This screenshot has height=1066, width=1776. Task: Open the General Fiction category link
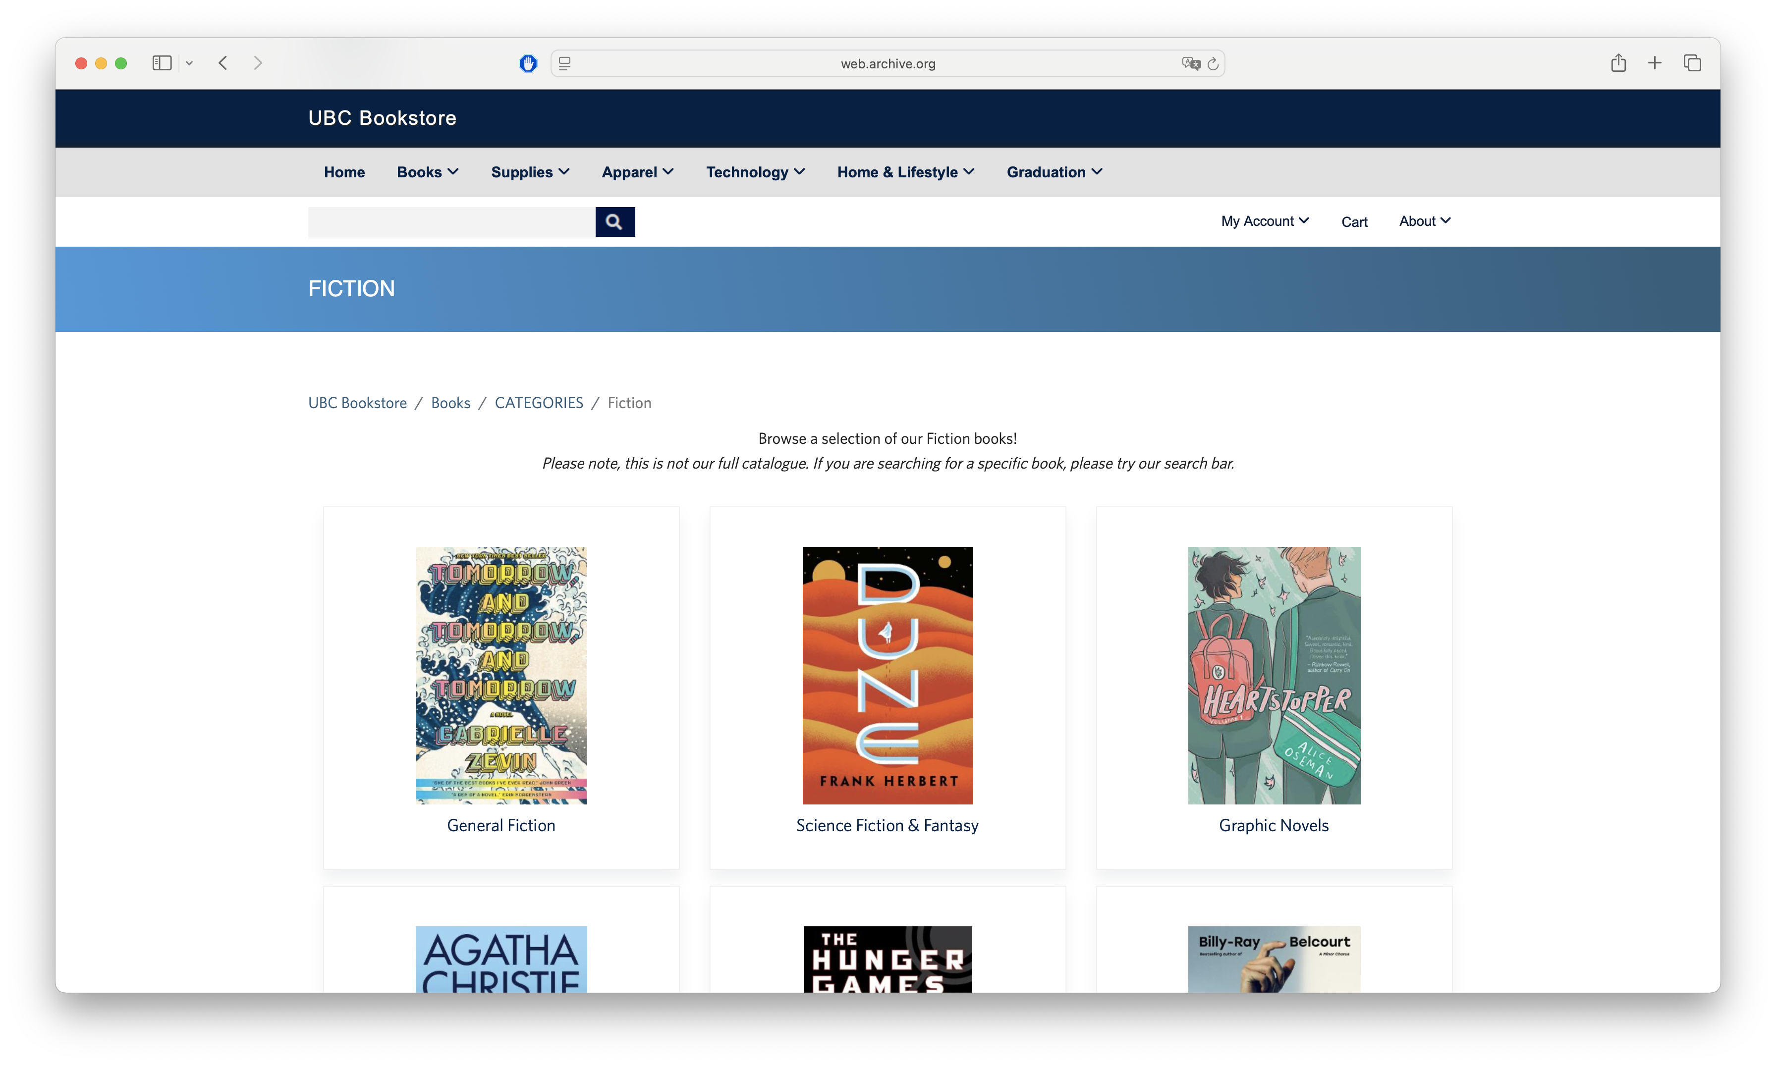coord(501,826)
